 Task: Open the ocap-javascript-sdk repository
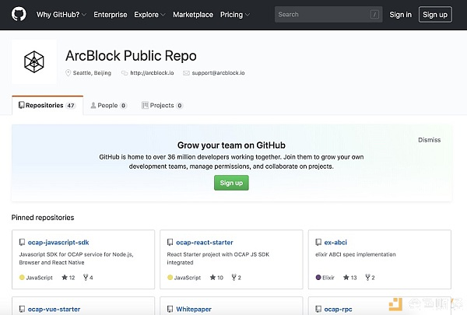click(58, 243)
